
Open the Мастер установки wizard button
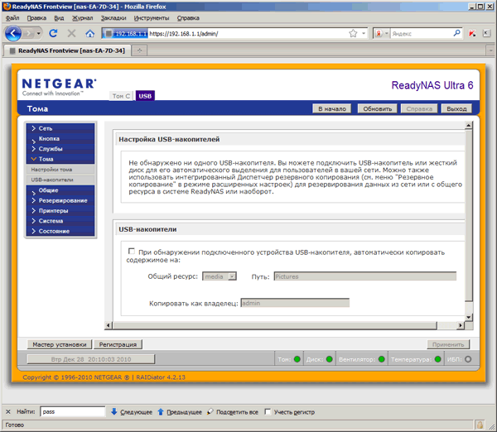[x=60, y=344]
